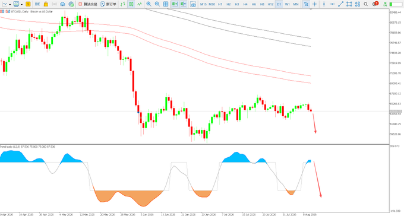The image size is (404, 216).
Task: Select the M30 timeframe
Action: (212, 4)
